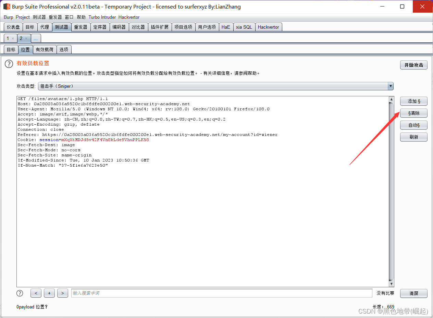Switch to the 重发器 main tab
Image resolution: width=433 pixels, height=318 pixels.
(81, 27)
